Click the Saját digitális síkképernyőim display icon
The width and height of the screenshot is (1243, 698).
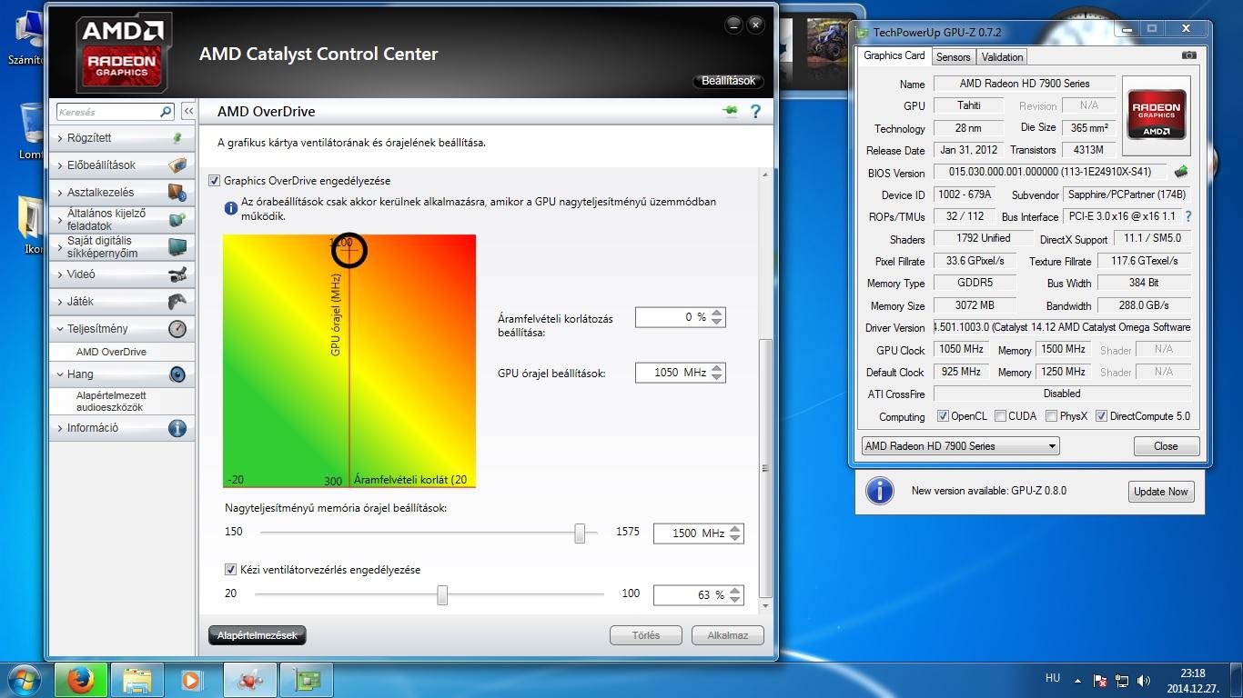(x=177, y=246)
